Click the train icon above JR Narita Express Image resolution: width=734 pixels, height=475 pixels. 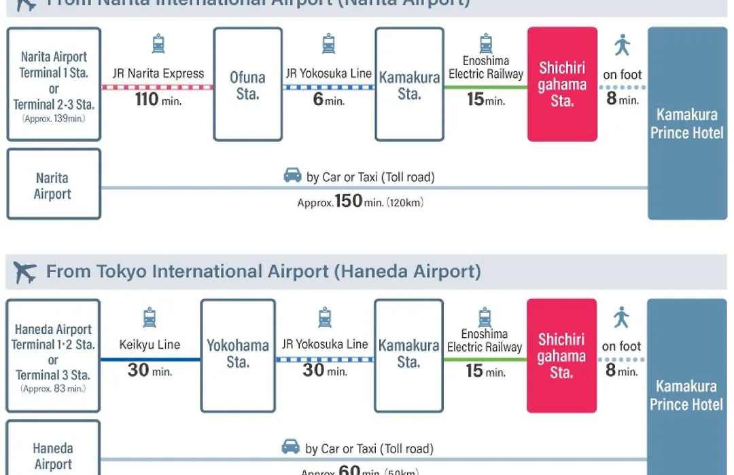pyautogui.click(x=158, y=43)
